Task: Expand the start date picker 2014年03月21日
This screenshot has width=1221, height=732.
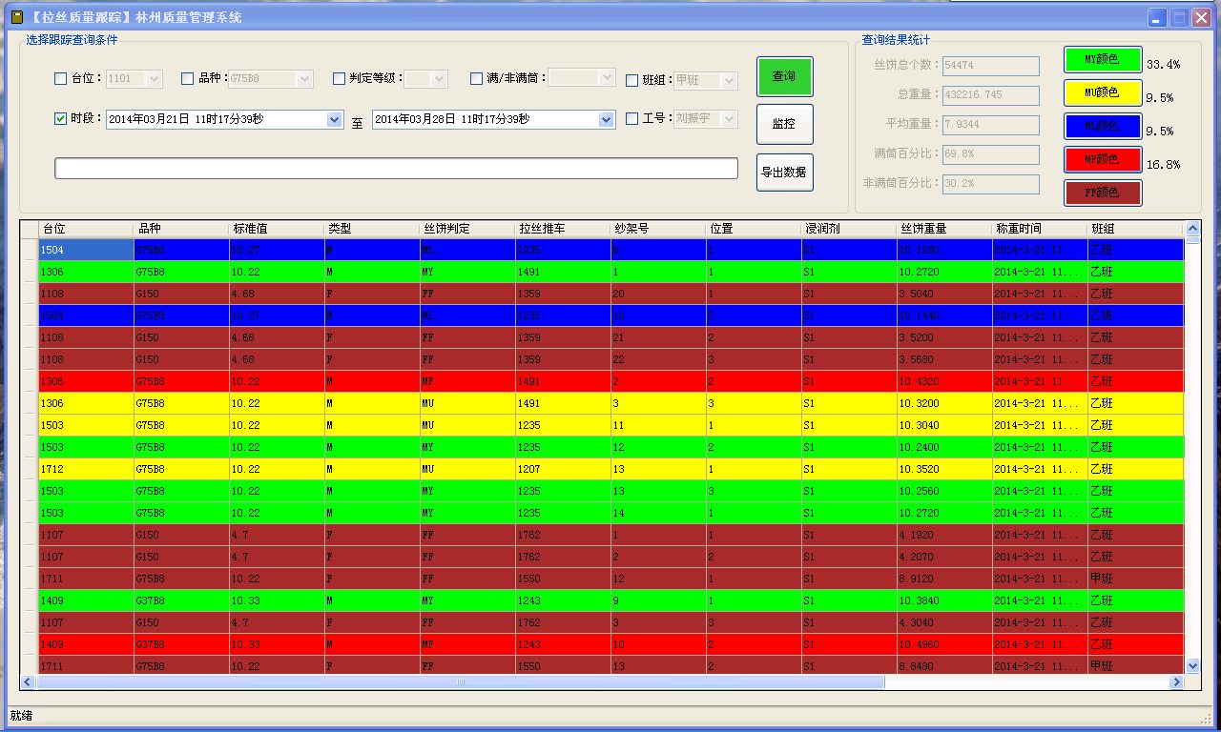Action: 334,120
